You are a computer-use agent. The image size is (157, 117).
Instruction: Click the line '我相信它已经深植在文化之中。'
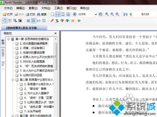click(x=108, y=69)
